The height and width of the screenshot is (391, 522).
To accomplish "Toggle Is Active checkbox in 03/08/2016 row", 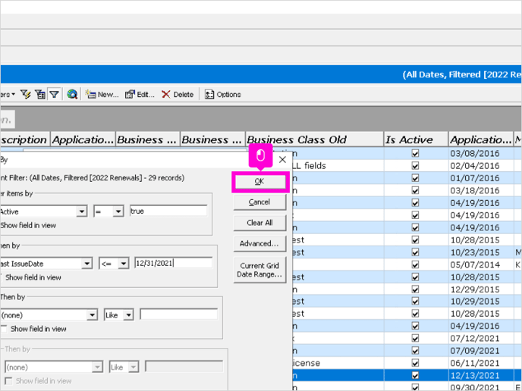I will point(415,154).
